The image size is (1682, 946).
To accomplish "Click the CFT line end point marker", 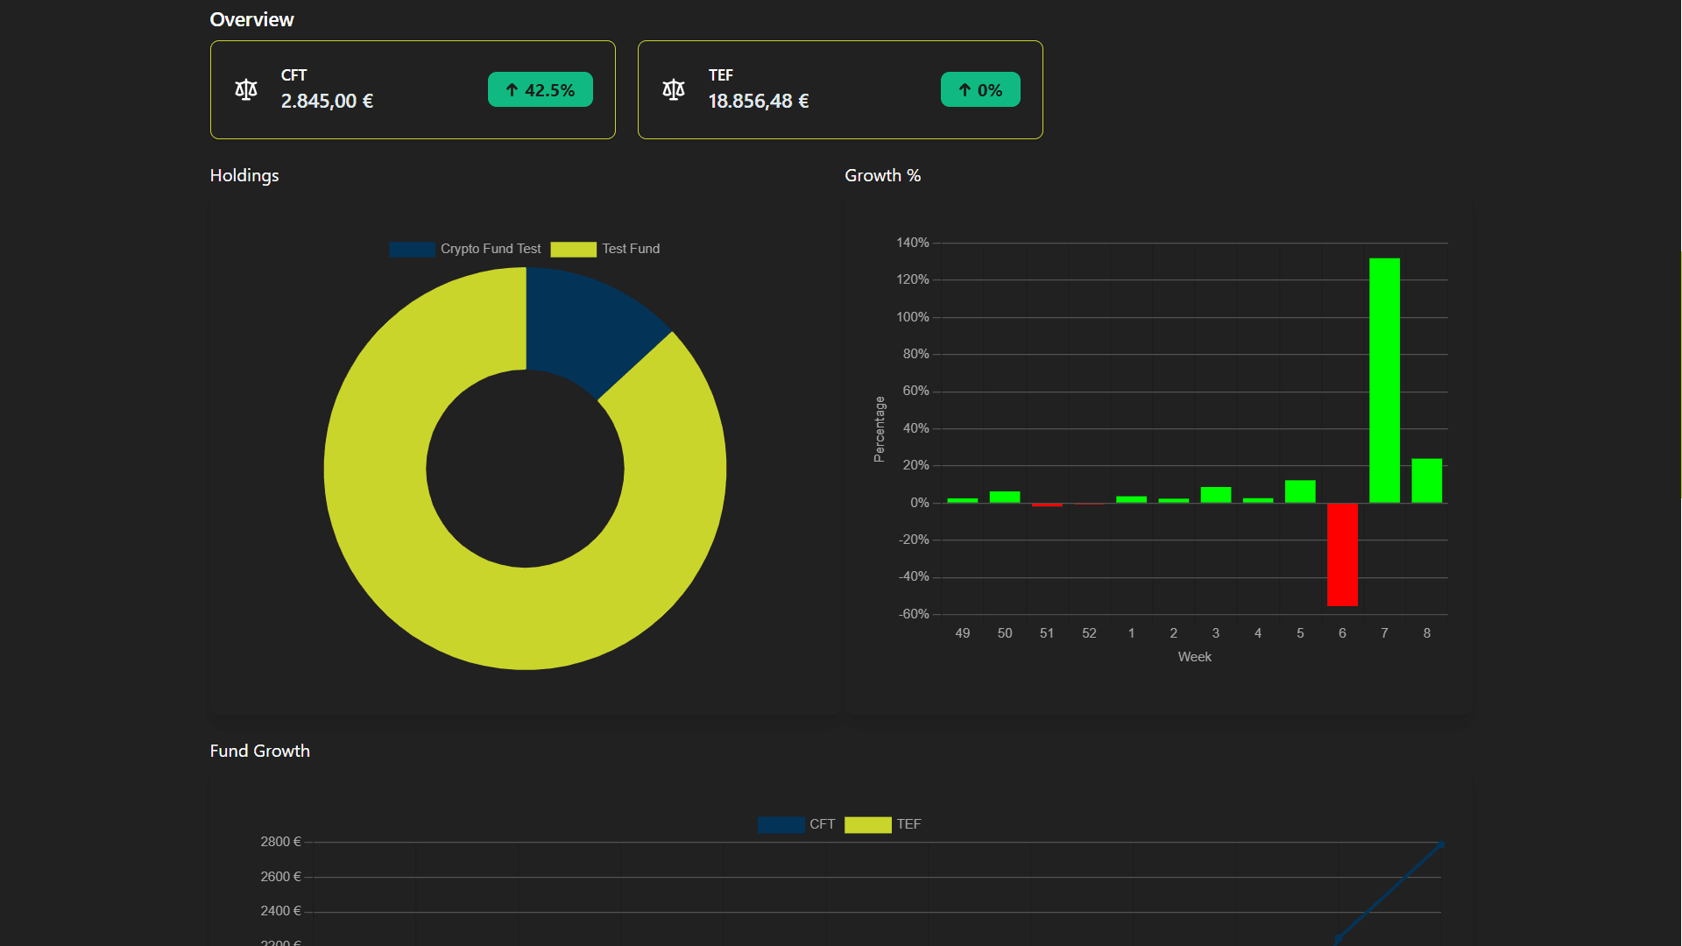I will (x=1441, y=845).
